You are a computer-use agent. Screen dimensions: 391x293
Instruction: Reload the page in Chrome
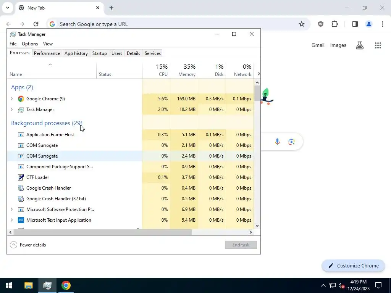tap(36, 24)
